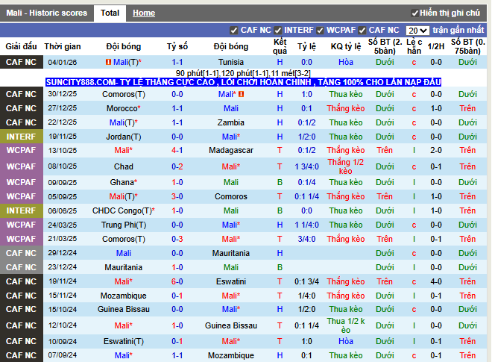Select Mauritania in the 29/12/24 row
Viewport: 492px width, 362px height.
231,253
